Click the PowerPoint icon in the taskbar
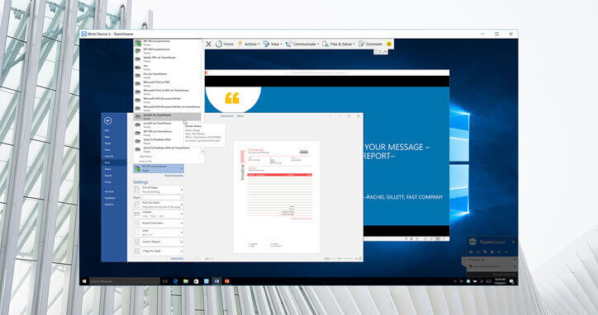The width and height of the screenshot is (598, 315). click(x=227, y=281)
